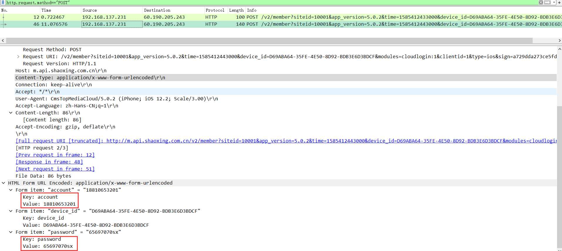The width and height of the screenshot is (562, 251).
Task: Sort packets by the No. column header
Action: click(20, 10)
